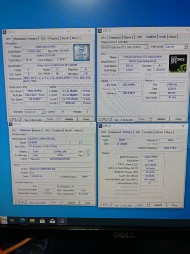Click Close button in the Memory window
The width and height of the screenshot is (190, 254).
point(175,205)
